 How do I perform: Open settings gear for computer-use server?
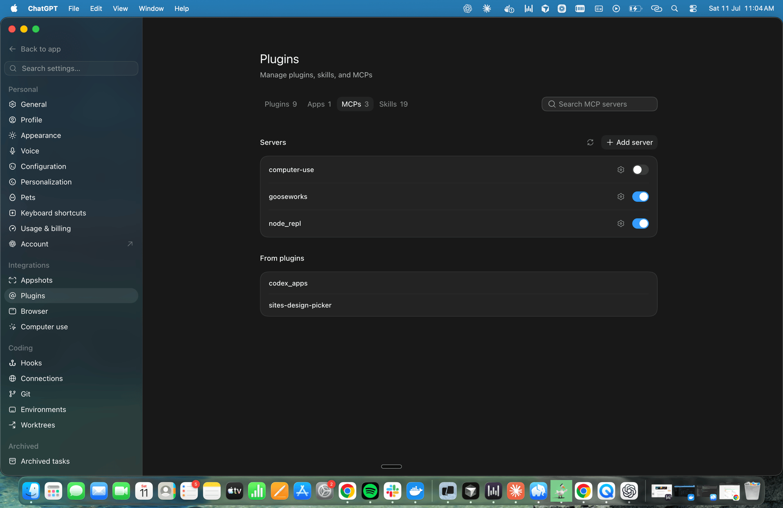point(621,170)
